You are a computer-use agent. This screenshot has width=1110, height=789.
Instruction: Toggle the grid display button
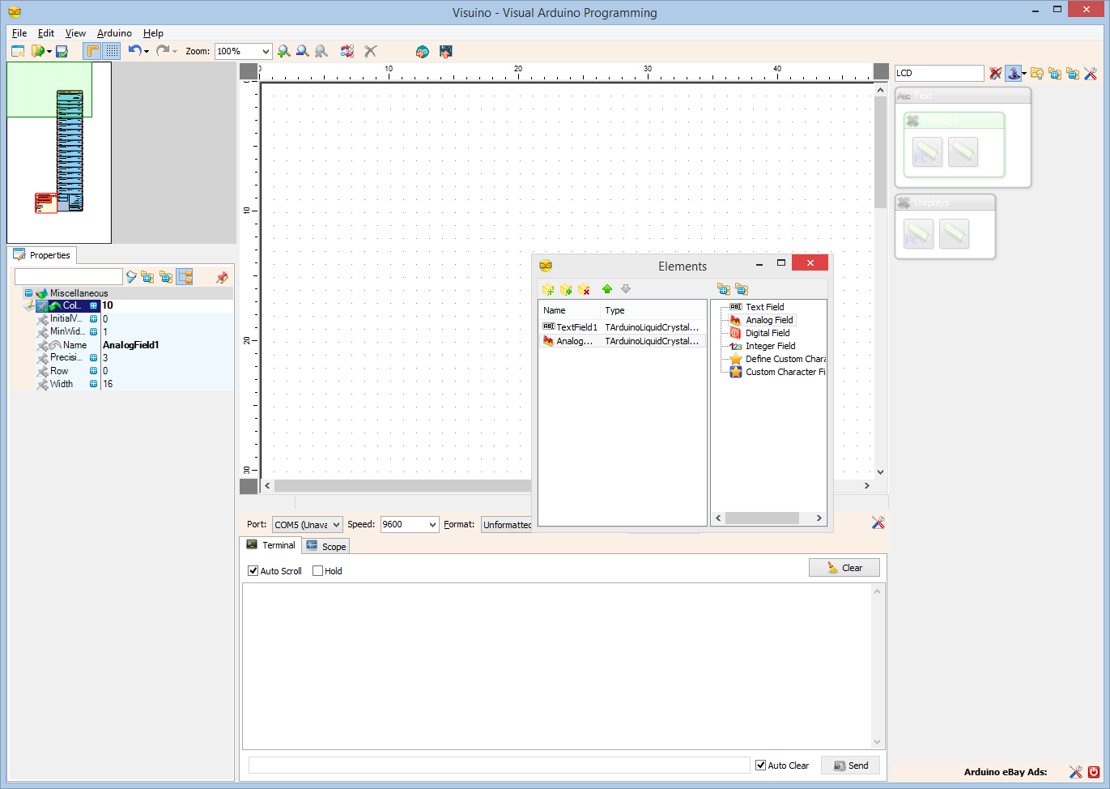pos(112,51)
